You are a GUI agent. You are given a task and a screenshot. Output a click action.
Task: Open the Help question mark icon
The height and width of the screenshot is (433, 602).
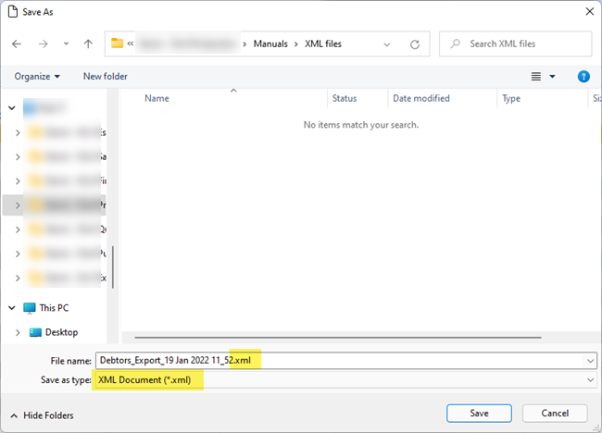583,77
